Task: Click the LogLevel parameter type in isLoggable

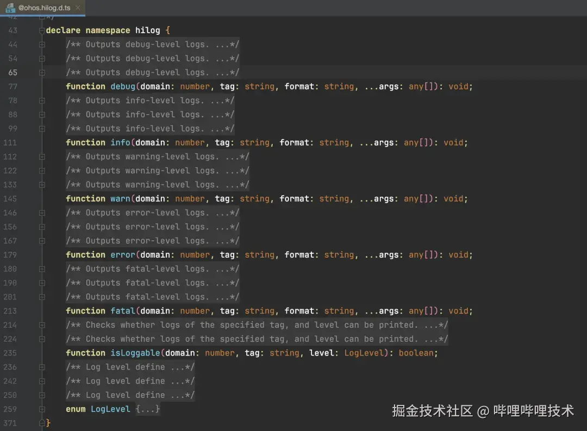Action: click(x=364, y=353)
